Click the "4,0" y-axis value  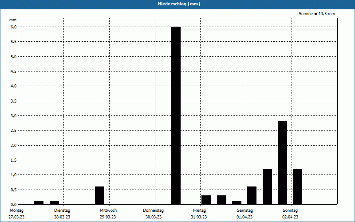point(14,86)
